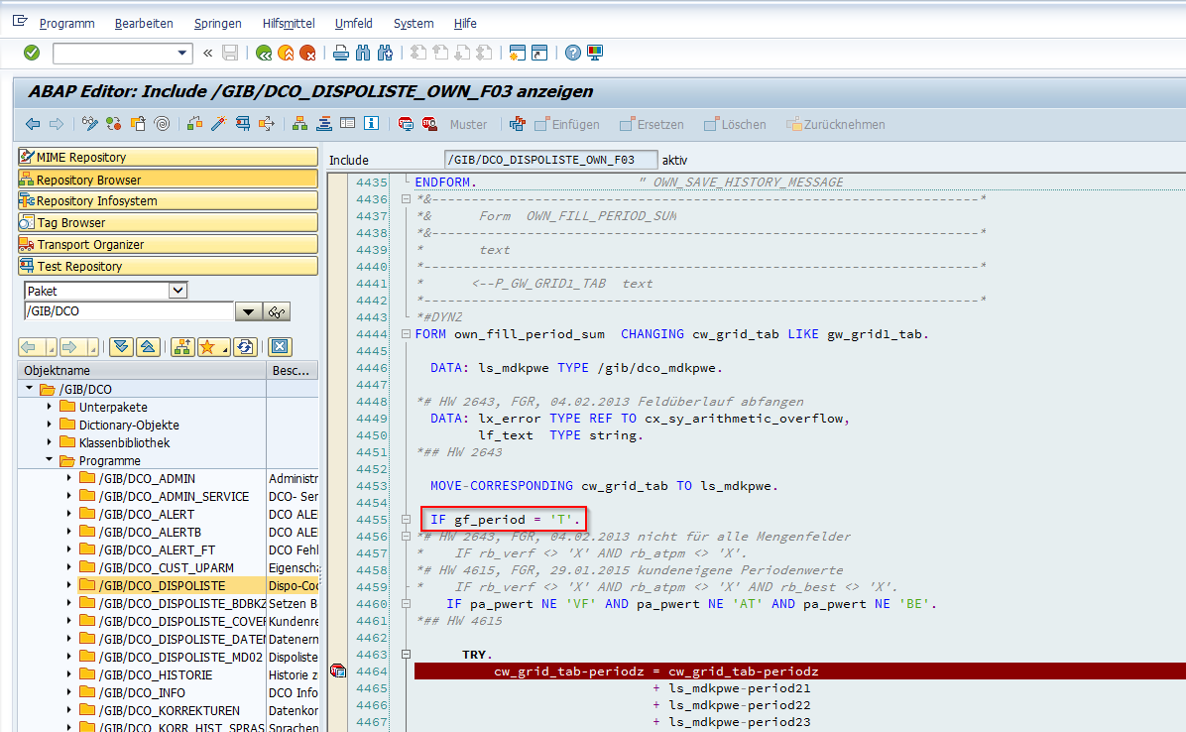Collapse the FORM own_fill_period_sum code block
The height and width of the screenshot is (732, 1186).
tap(407, 334)
